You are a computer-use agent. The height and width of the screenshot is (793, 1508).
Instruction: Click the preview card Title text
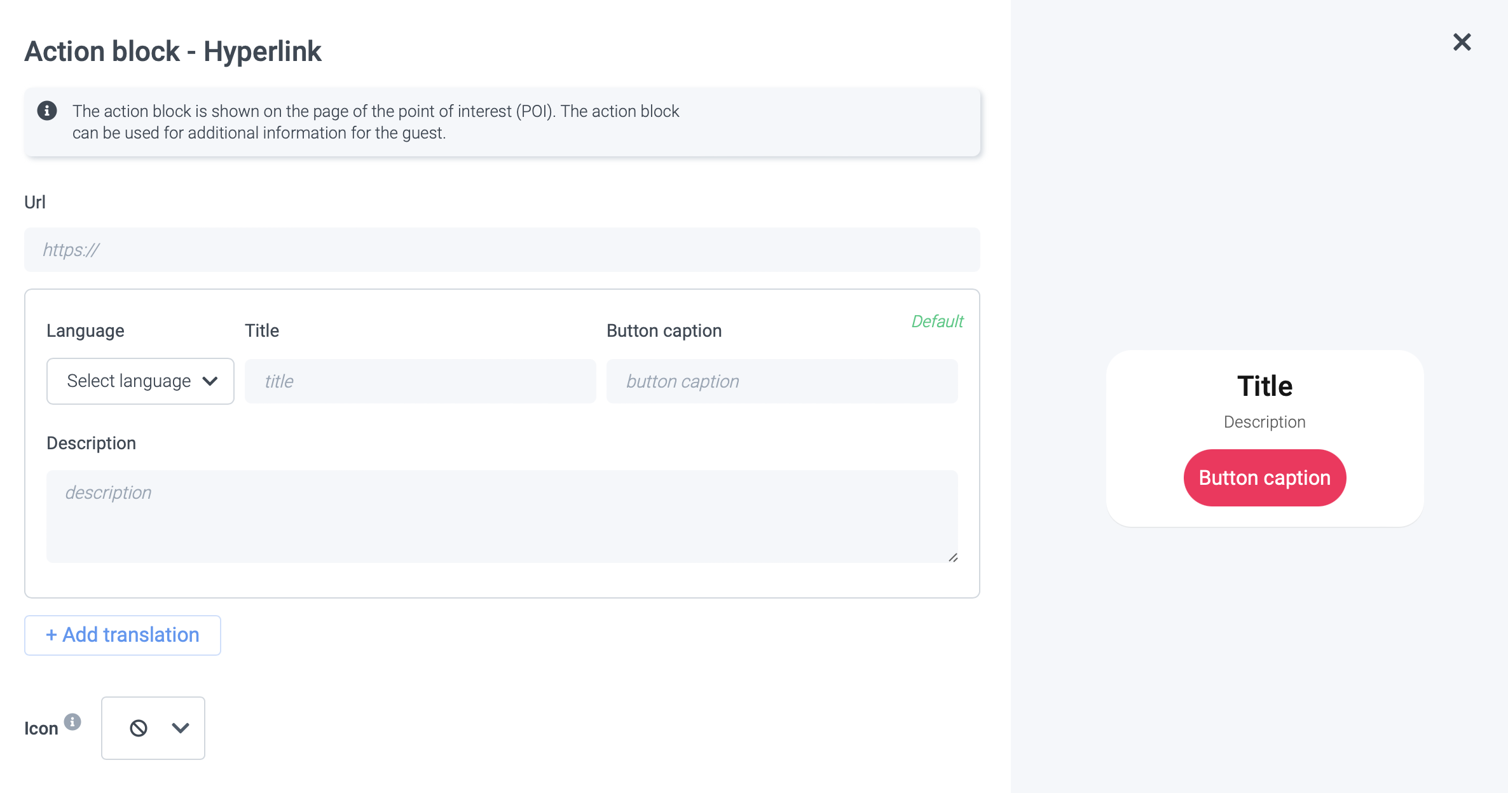click(1265, 386)
